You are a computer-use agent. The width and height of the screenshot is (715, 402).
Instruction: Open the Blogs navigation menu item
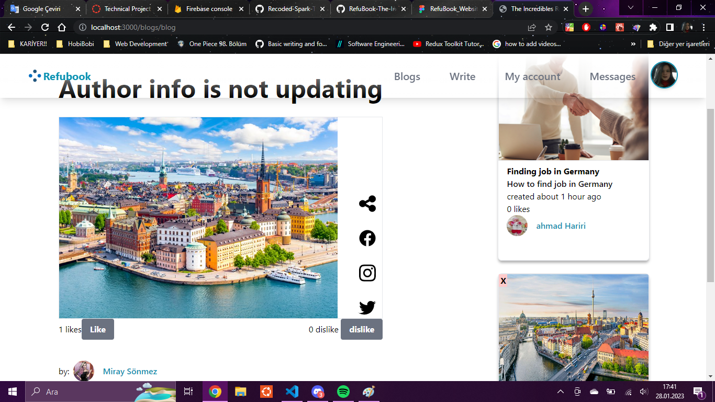(407, 76)
